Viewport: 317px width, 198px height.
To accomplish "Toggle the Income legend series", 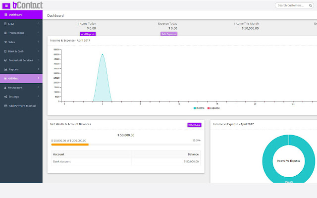I will 199,107.
